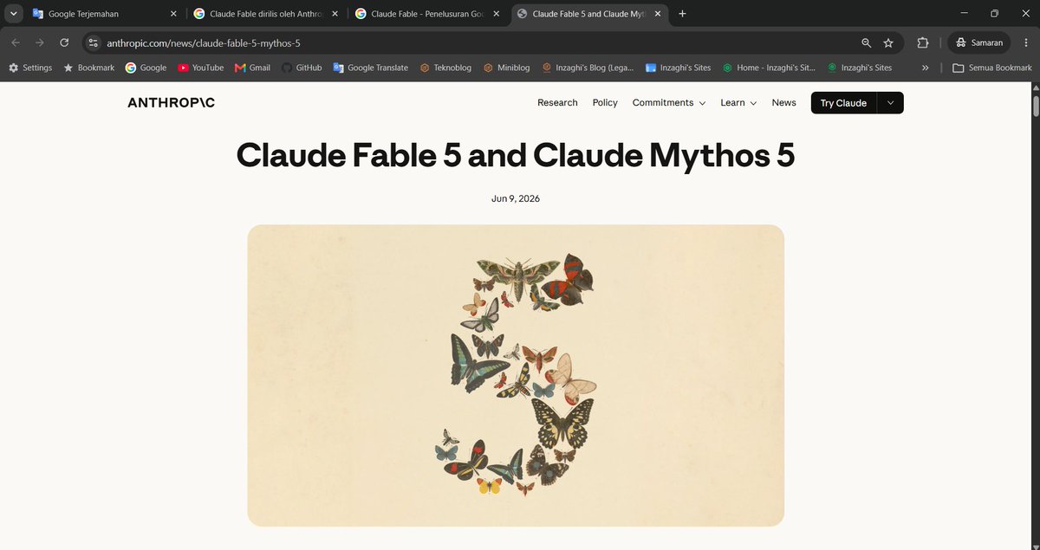Expand the Learn dropdown menu
Screen dimensions: 1040x550
pos(738,102)
